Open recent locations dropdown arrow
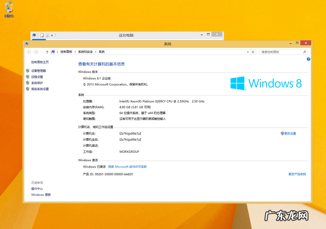Image resolution: width=326 pixels, height=229 pixels. [42, 52]
